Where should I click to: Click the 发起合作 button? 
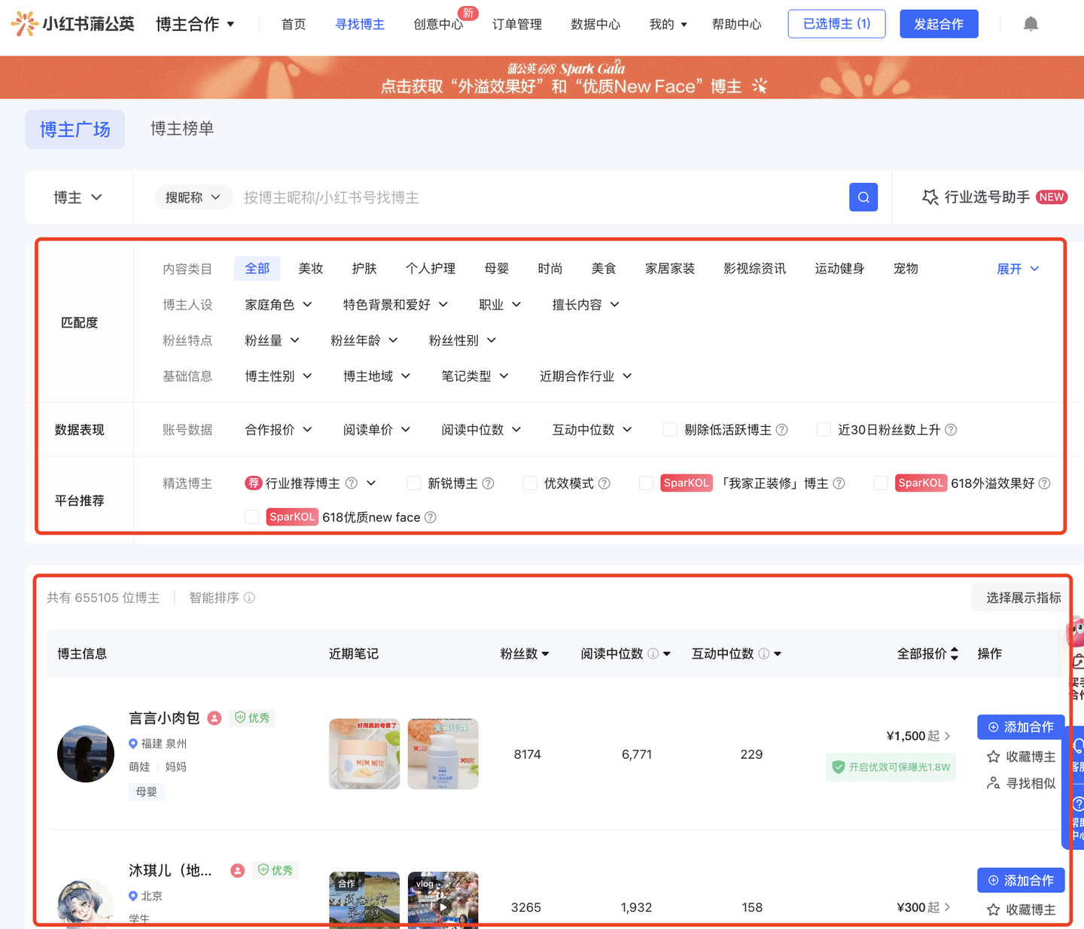coord(938,23)
